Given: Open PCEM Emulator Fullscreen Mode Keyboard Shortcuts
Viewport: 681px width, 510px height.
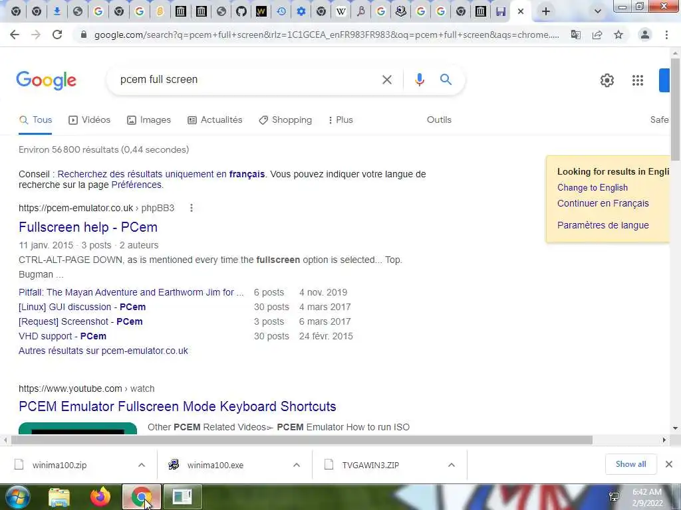Looking at the screenshot, I should [x=177, y=406].
